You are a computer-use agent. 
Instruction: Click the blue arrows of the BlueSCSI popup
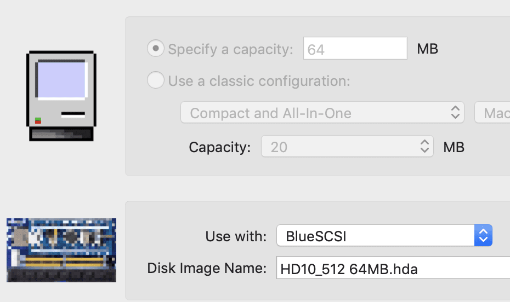click(x=483, y=236)
